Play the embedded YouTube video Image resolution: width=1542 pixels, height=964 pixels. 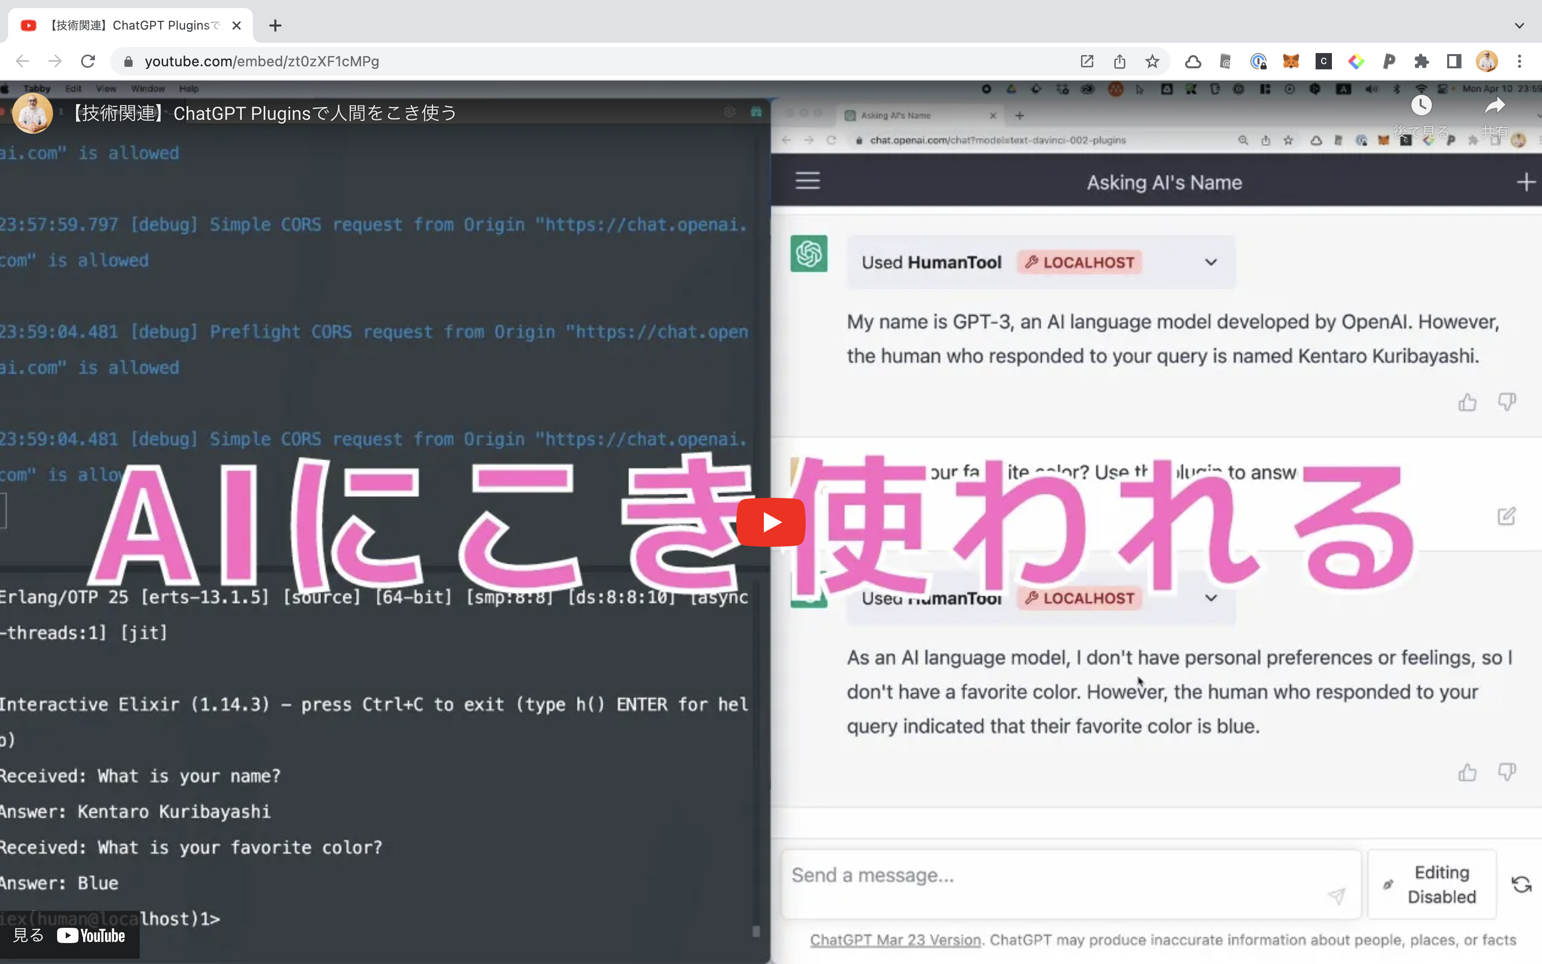770,522
